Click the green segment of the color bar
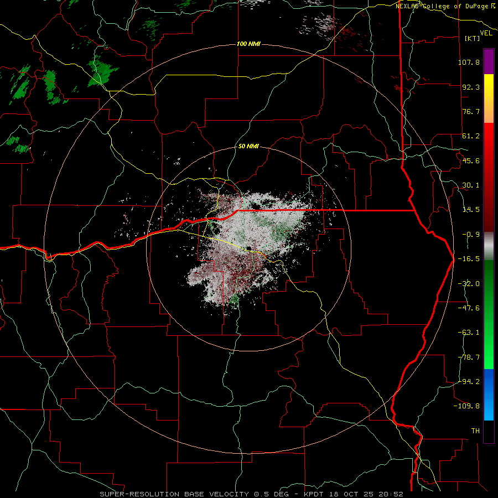Image resolution: width=498 pixels, height=498 pixels. pyautogui.click(x=489, y=314)
